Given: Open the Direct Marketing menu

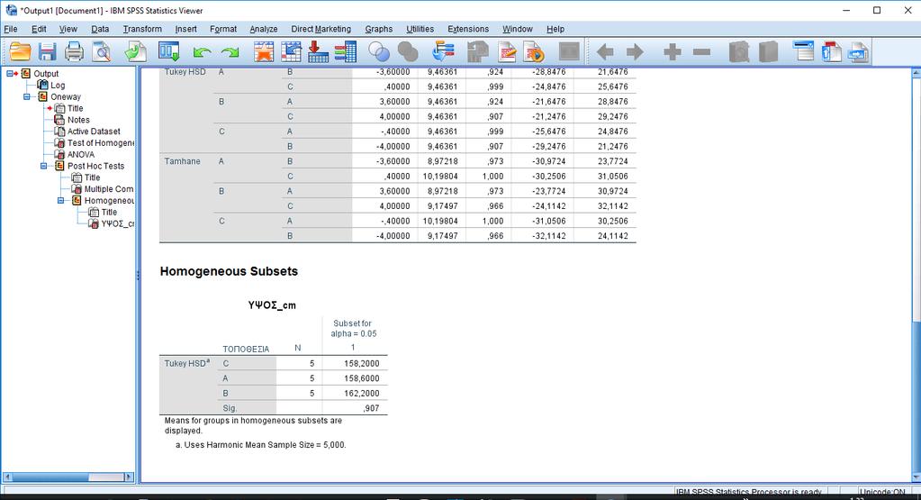Looking at the screenshot, I should point(321,29).
